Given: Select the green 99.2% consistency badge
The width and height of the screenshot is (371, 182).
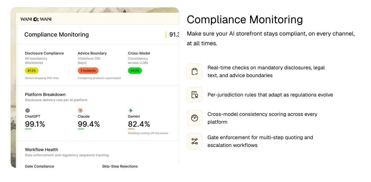Looking at the screenshot, I should point(135,71).
